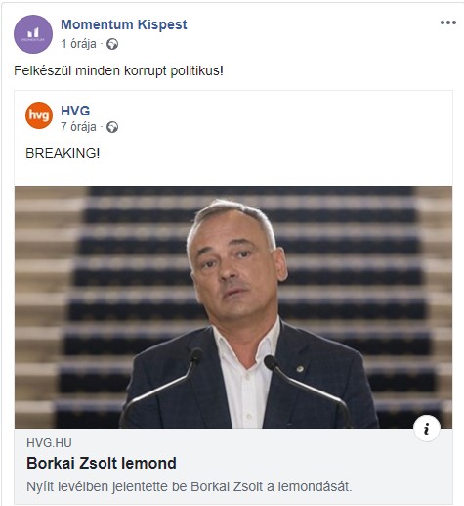The height and width of the screenshot is (506, 464).
Task: Click the circular info 'i' icon on article
Action: pyautogui.click(x=427, y=429)
